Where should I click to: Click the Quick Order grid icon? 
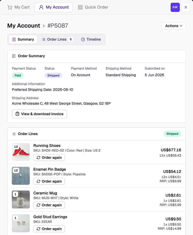coord(80,7)
